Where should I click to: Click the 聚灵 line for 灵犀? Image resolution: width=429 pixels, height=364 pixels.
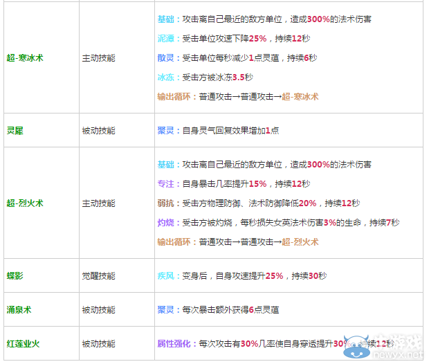[219, 131]
